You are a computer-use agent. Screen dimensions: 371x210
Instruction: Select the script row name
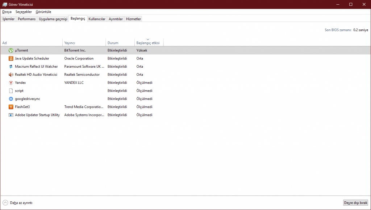click(x=19, y=91)
